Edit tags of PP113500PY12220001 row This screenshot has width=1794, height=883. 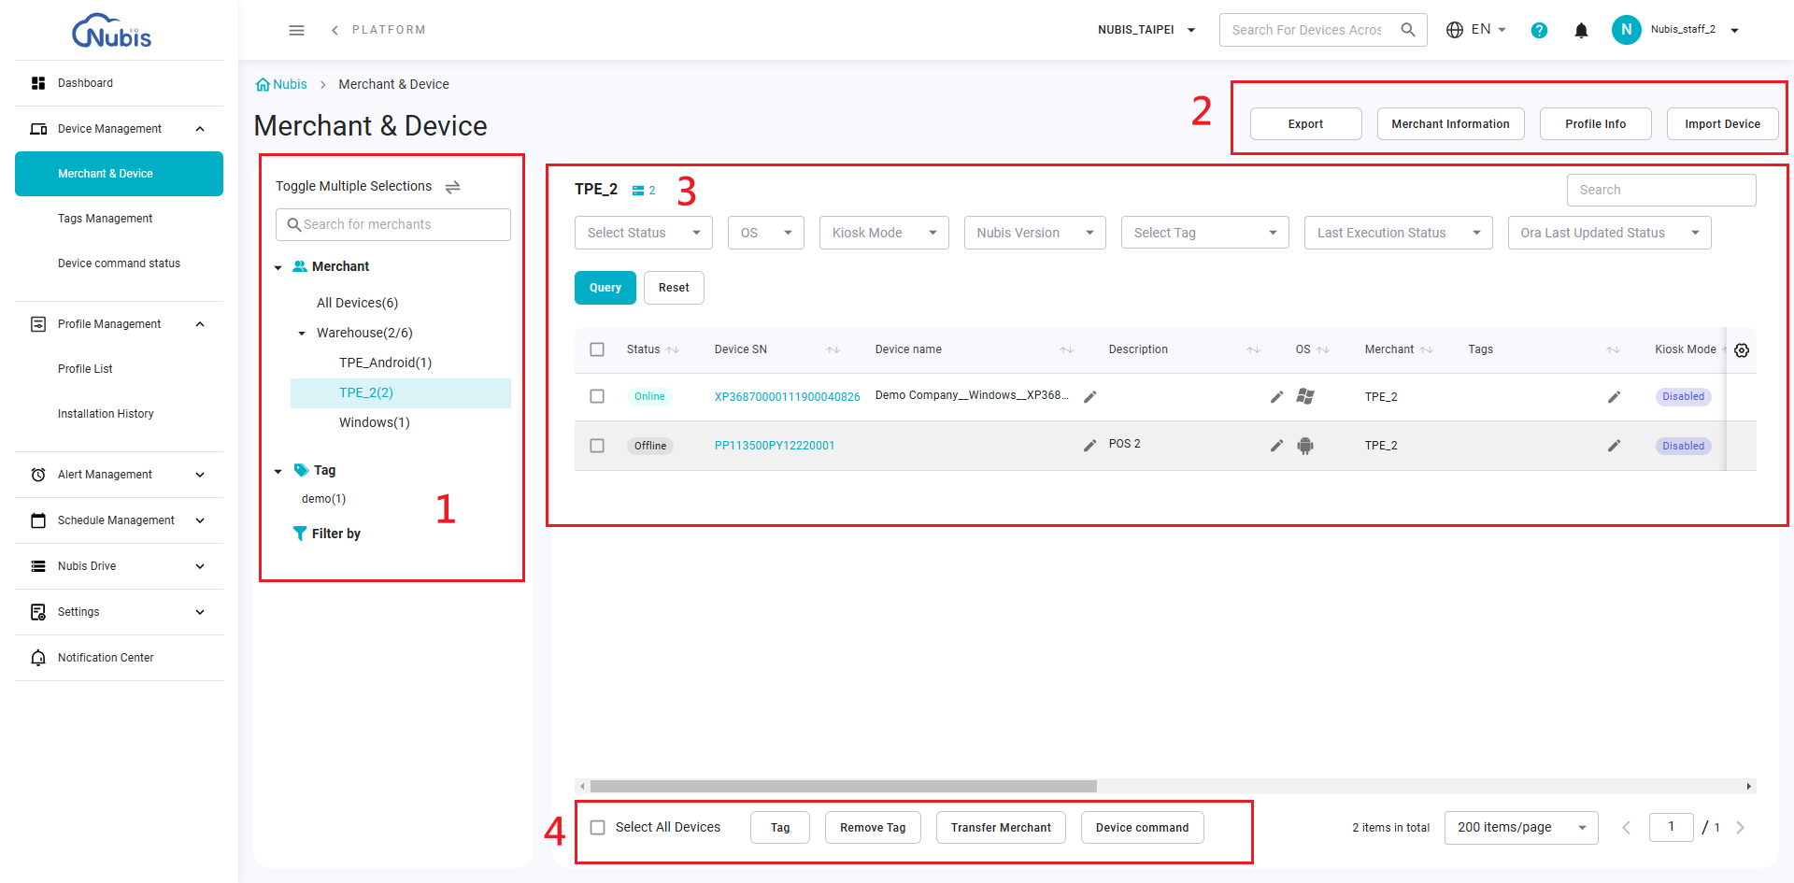tap(1614, 446)
